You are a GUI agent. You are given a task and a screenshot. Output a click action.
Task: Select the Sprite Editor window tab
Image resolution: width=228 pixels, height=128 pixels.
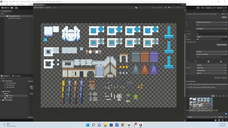39,5
